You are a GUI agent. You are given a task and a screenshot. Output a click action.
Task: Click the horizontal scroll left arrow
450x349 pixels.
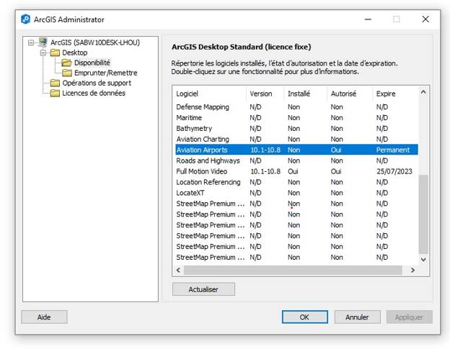click(x=178, y=270)
